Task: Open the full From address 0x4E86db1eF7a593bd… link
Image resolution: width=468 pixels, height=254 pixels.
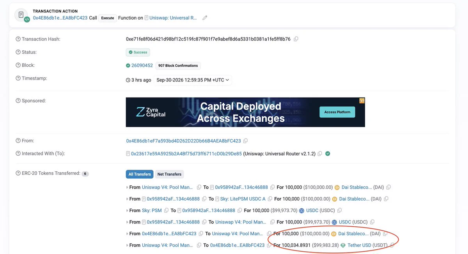Action: pos(183,140)
